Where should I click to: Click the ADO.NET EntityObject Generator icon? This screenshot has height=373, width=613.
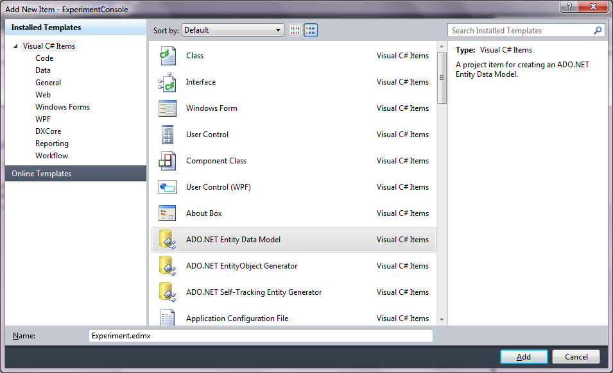click(x=168, y=266)
